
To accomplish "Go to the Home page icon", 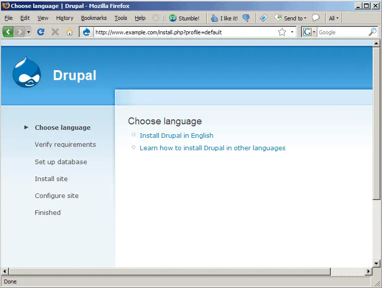I will (70, 32).
